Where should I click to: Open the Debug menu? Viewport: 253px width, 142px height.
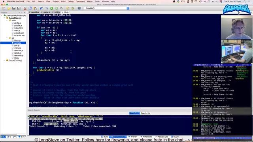(71, 2)
